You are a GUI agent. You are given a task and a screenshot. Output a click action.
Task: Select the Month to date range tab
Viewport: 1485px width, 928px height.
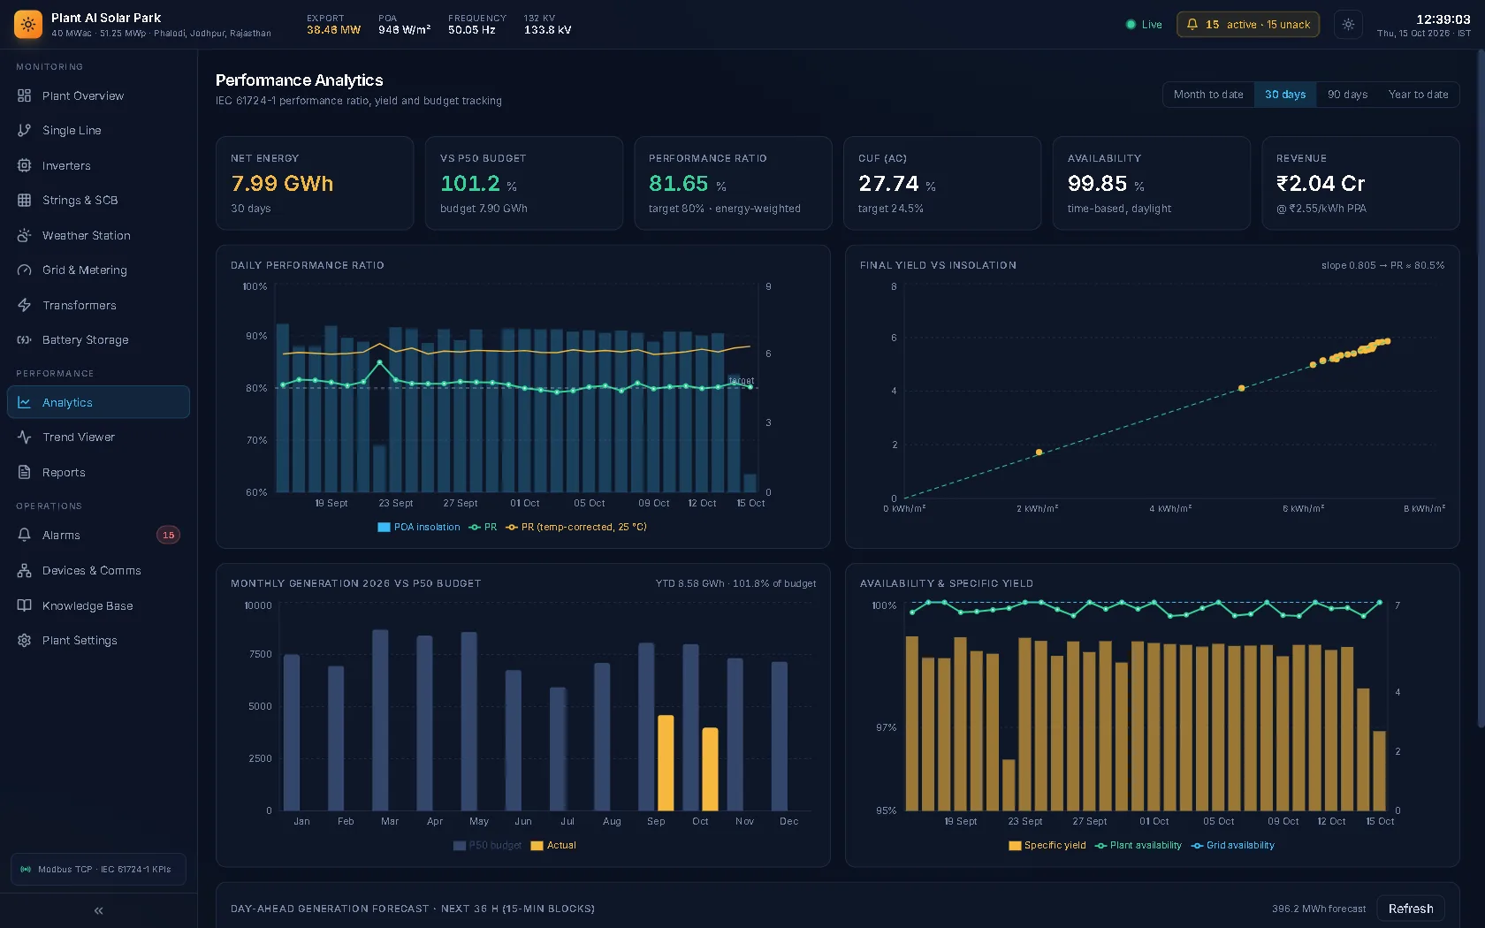(x=1208, y=95)
